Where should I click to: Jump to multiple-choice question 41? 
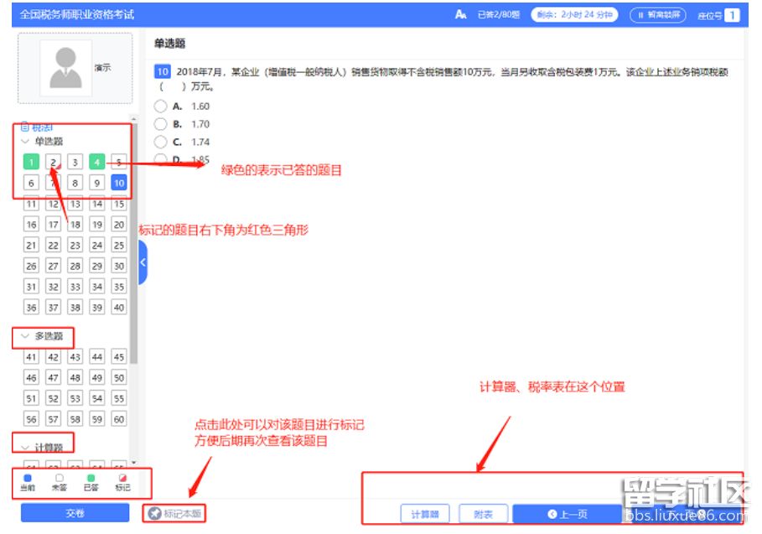click(x=31, y=357)
